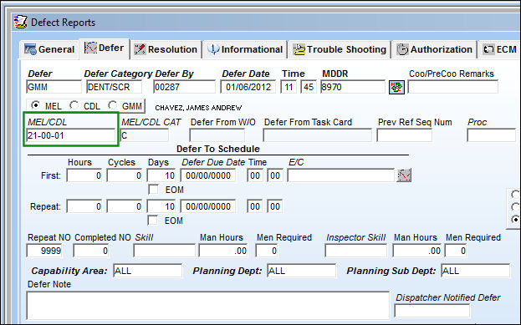This screenshot has height=325, width=521.
Task: Click the First row Hours field
Action: click(x=84, y=175)
